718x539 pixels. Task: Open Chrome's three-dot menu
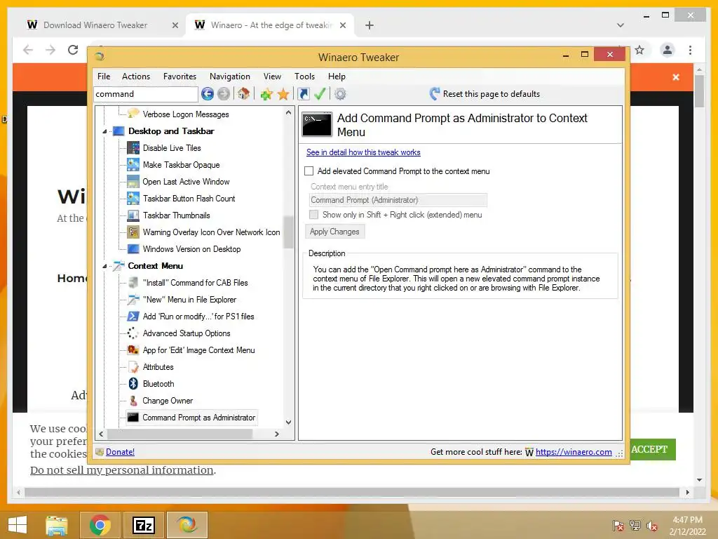point(690,50)
